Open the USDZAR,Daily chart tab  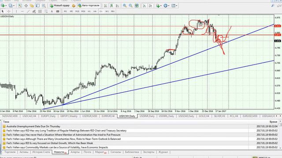click(186, 116)
